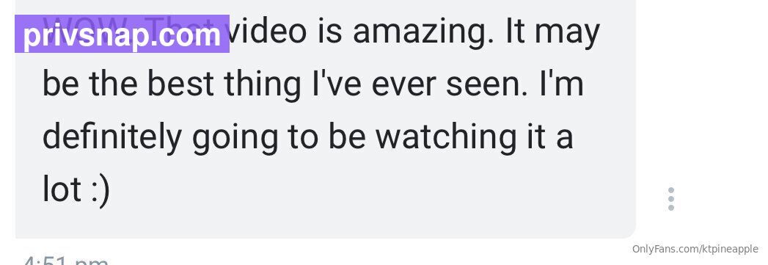Open the three-dot message options menu
The width and height of the screenshot is (768, 265).
(x=671, y=199)
